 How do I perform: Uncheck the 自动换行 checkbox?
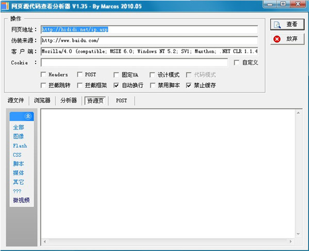(116, 85)
